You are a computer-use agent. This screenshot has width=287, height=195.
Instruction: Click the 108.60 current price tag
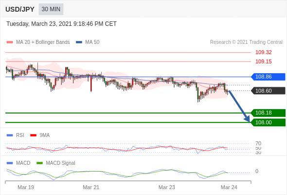click(x=268, y=91)
